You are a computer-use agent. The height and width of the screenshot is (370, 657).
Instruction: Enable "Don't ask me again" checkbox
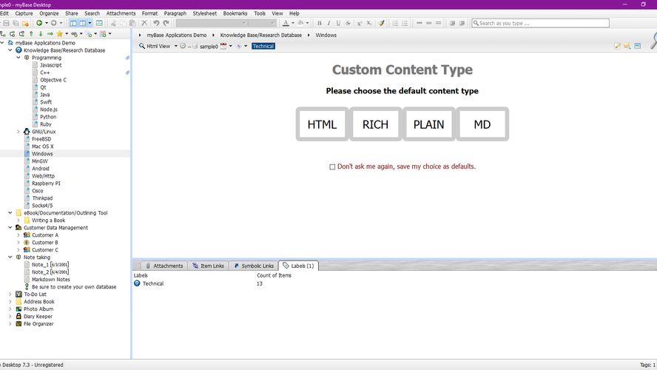coord(332,166)
